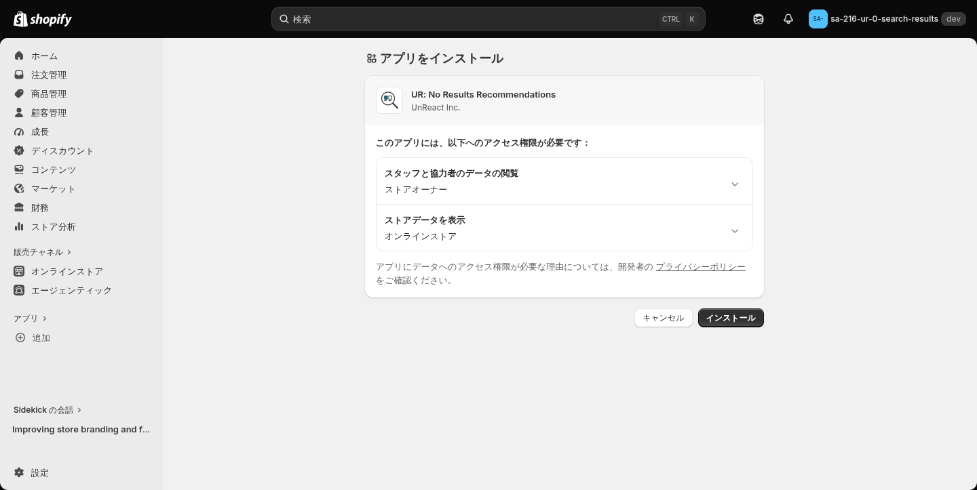Click the キャンセル button
Screen dimensions: 977x490
click(x=664, y=318)
